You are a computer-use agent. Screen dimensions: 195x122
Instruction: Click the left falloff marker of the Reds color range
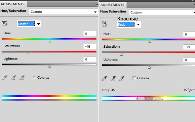click(x=137, y=99)
